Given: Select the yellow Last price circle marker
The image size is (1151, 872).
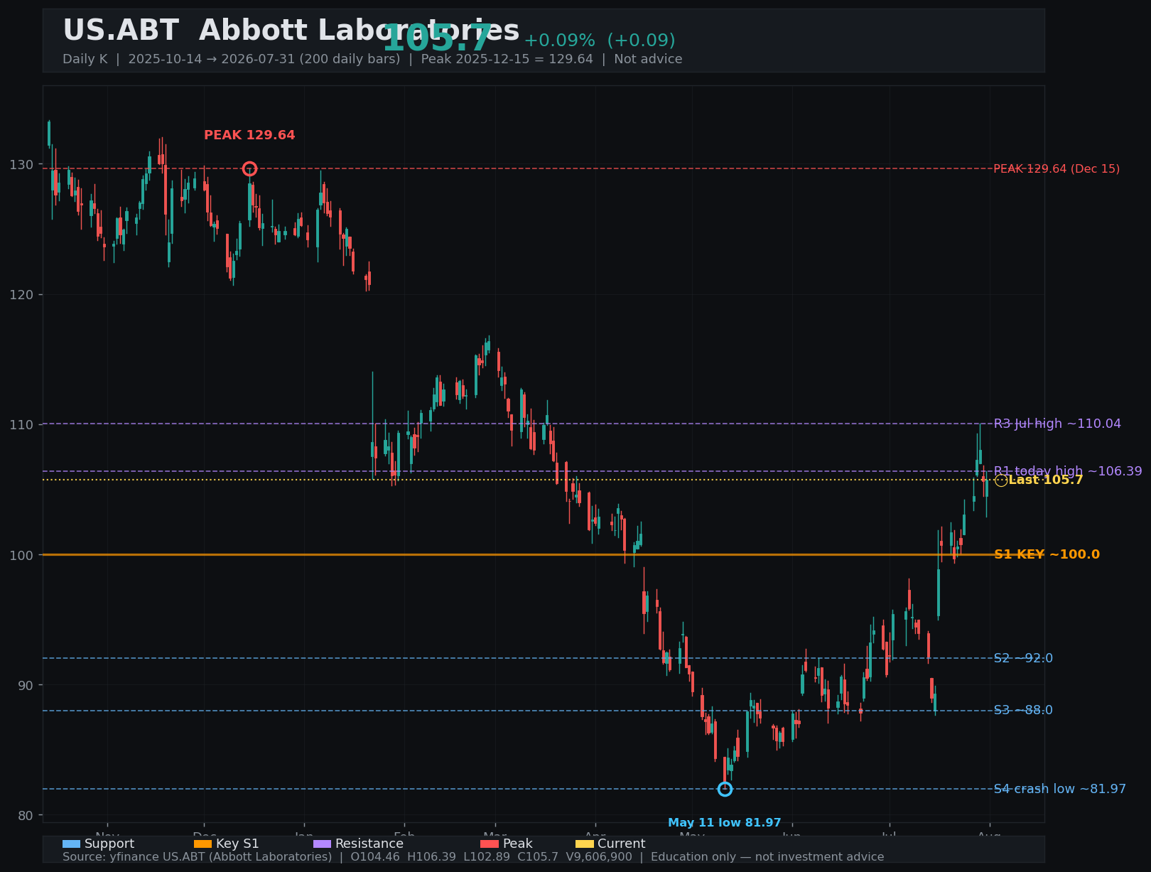Looking at the screenshot, I should pyautogui.click(x=1001, y=480).
